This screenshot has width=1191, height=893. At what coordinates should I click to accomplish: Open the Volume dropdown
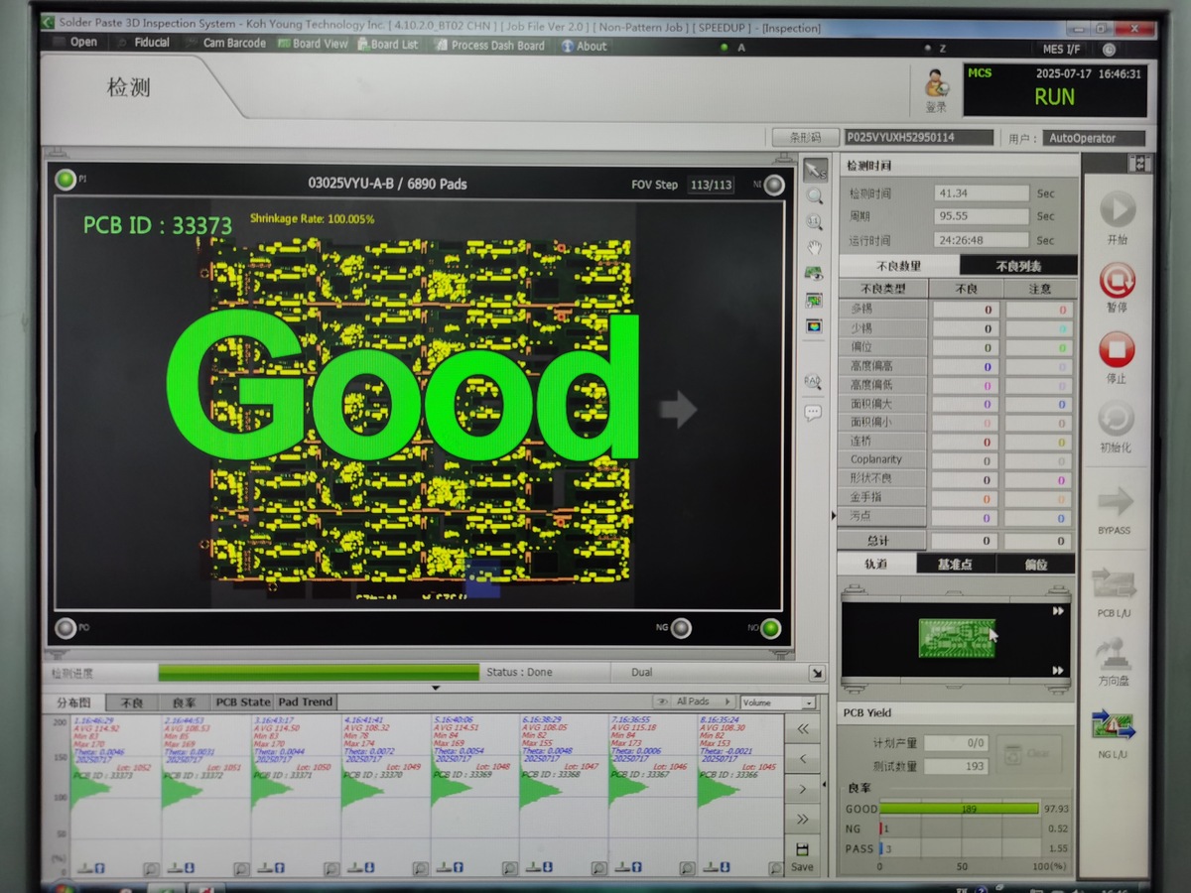pyautogui.click(x=809, y=702)
